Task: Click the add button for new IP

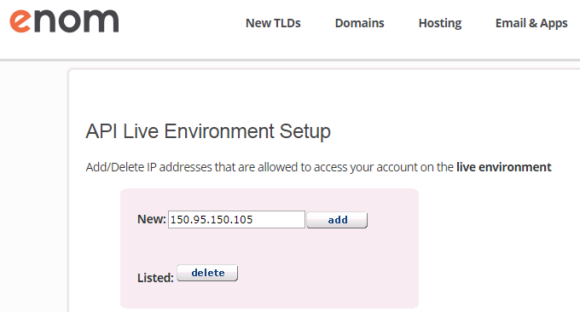Action: tap(337, 220)
